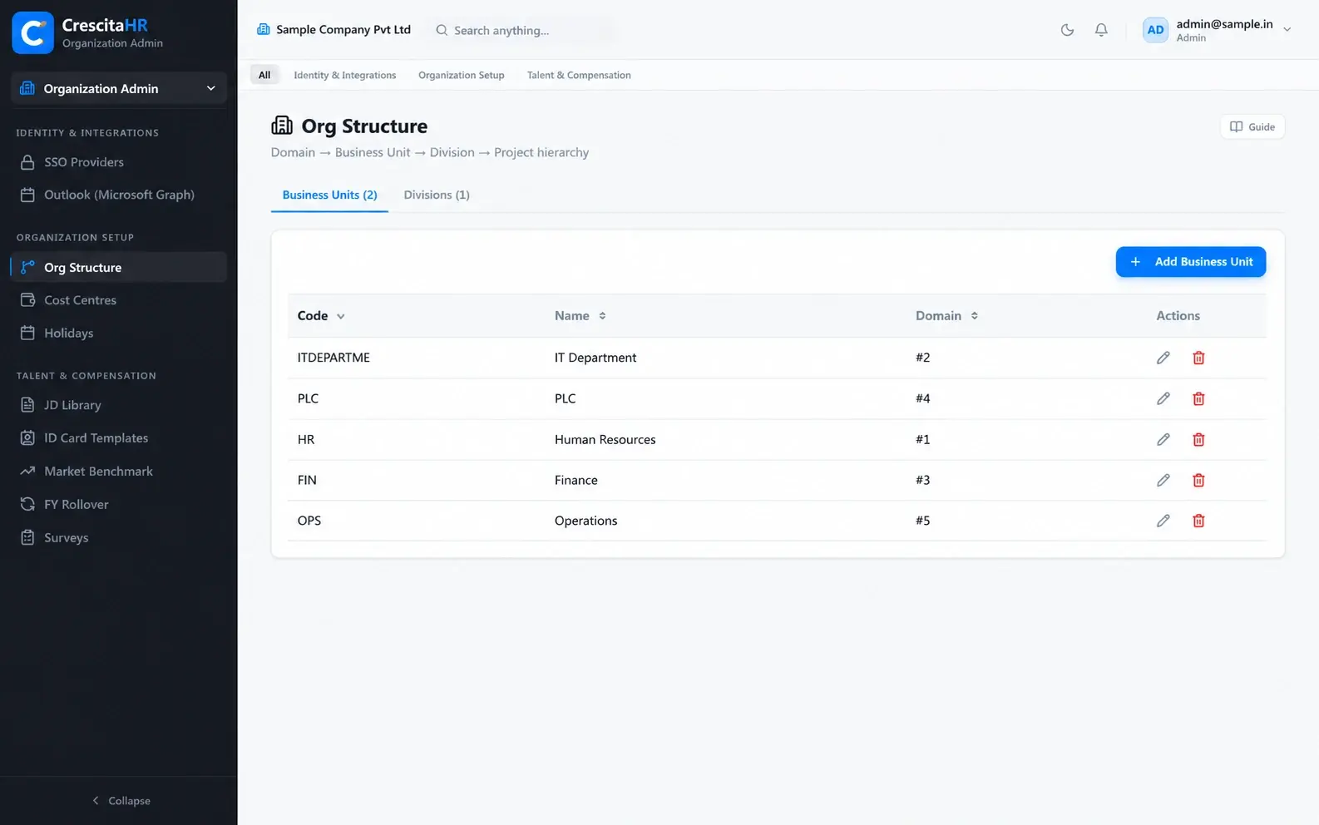The width and height of the screenshot is (1319, 825).
Task: Sort table by Domain column
Action: click(x=946, y=316)
